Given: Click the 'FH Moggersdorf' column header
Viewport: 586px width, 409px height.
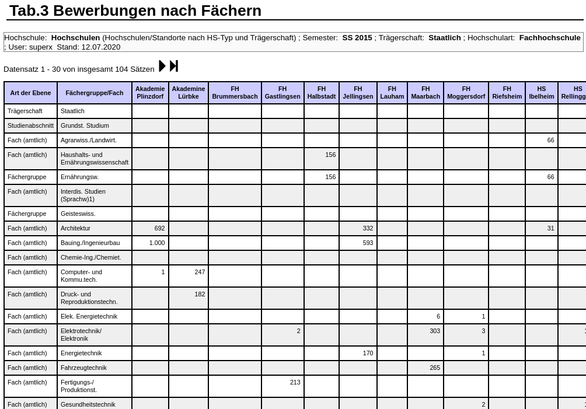Looking at the screenshot, I should coord(466,93).
